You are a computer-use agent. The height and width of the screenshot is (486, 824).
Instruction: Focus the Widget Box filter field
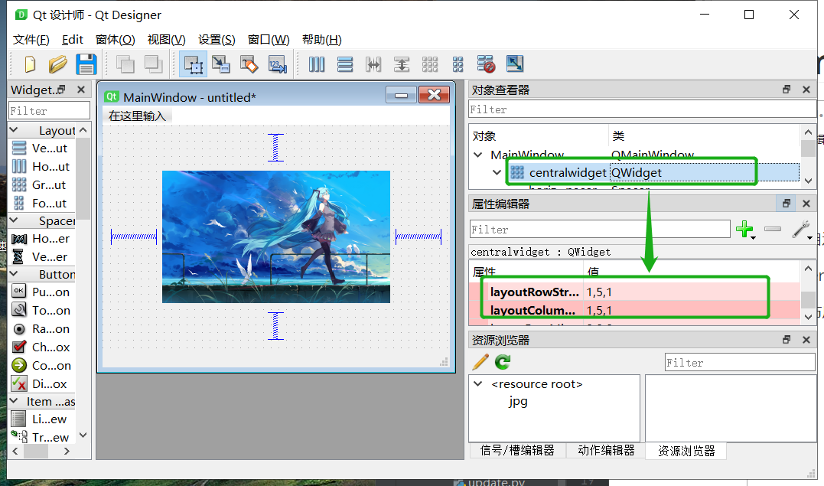pyautogui.click(x=50, y=111)
